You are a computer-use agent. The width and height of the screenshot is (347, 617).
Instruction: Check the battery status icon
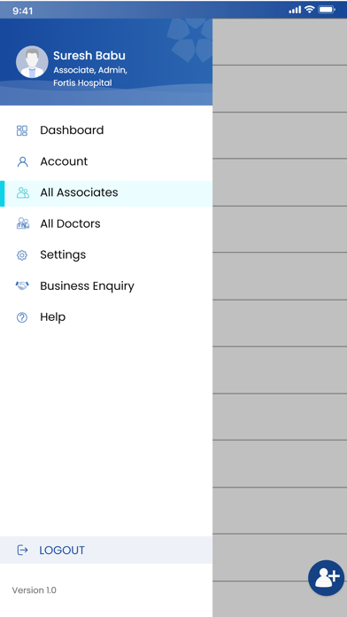327,10
